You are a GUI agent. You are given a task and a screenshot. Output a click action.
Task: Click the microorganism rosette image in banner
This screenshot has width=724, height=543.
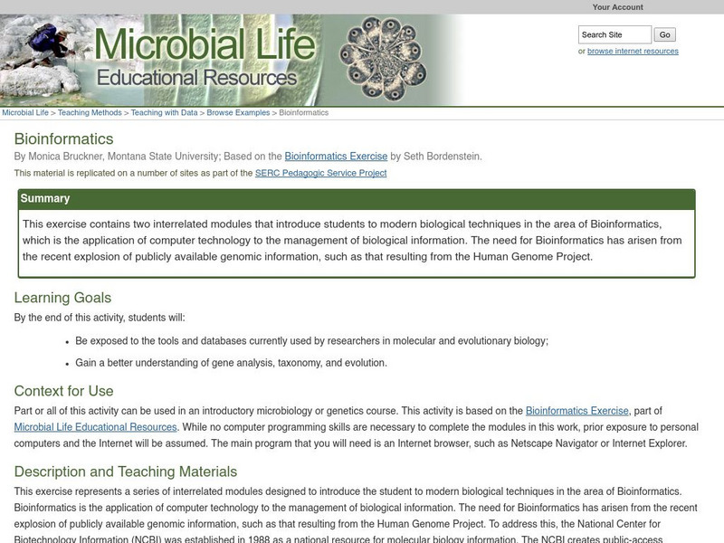tap(383, 58)
